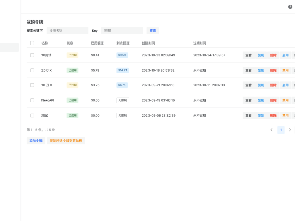Image resolution: width=295 pixels, height=221 pixels.
Task: Open the help question mark icon
Action: pos(290,7)
